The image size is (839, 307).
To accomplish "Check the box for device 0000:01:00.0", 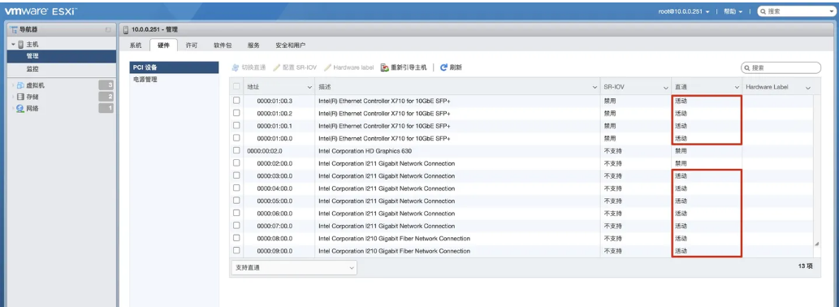I will (x=236, y=138).
